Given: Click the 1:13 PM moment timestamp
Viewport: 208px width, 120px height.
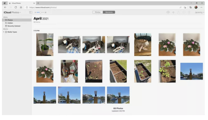Looking at the screenshot, I should [36, 31].
